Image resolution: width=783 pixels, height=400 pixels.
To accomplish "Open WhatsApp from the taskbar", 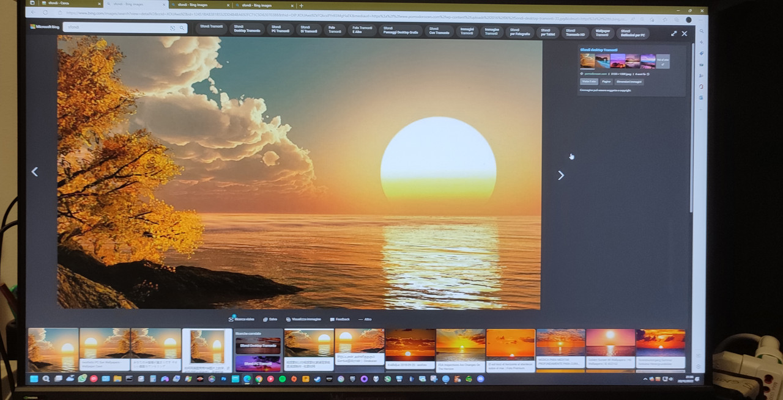I will tap(82, 379).
